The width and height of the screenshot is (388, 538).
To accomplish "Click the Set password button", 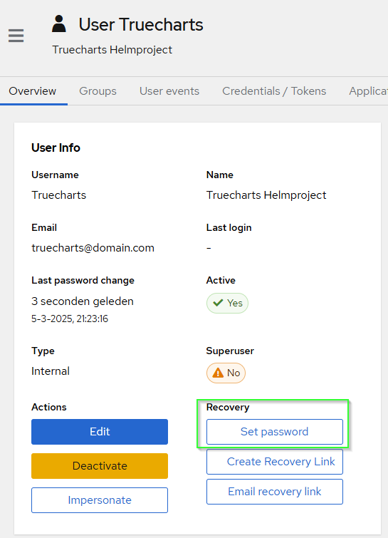I will point(275,432).
